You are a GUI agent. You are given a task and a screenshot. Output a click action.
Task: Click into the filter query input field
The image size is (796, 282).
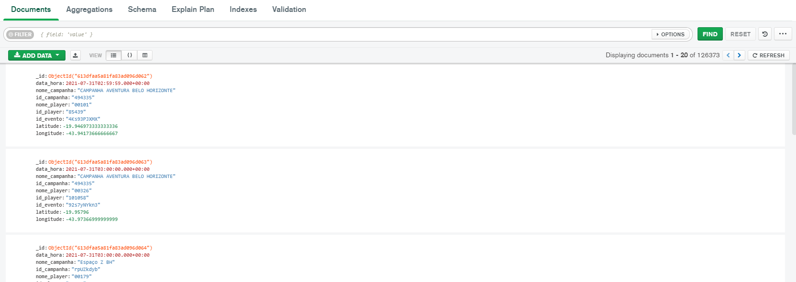tap(335, 34)
